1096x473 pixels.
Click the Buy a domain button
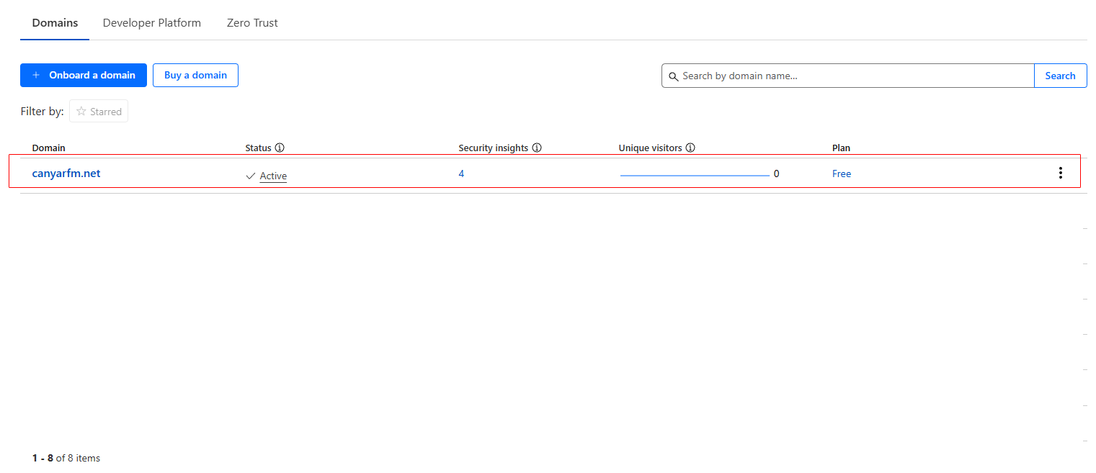pos(195,75)
